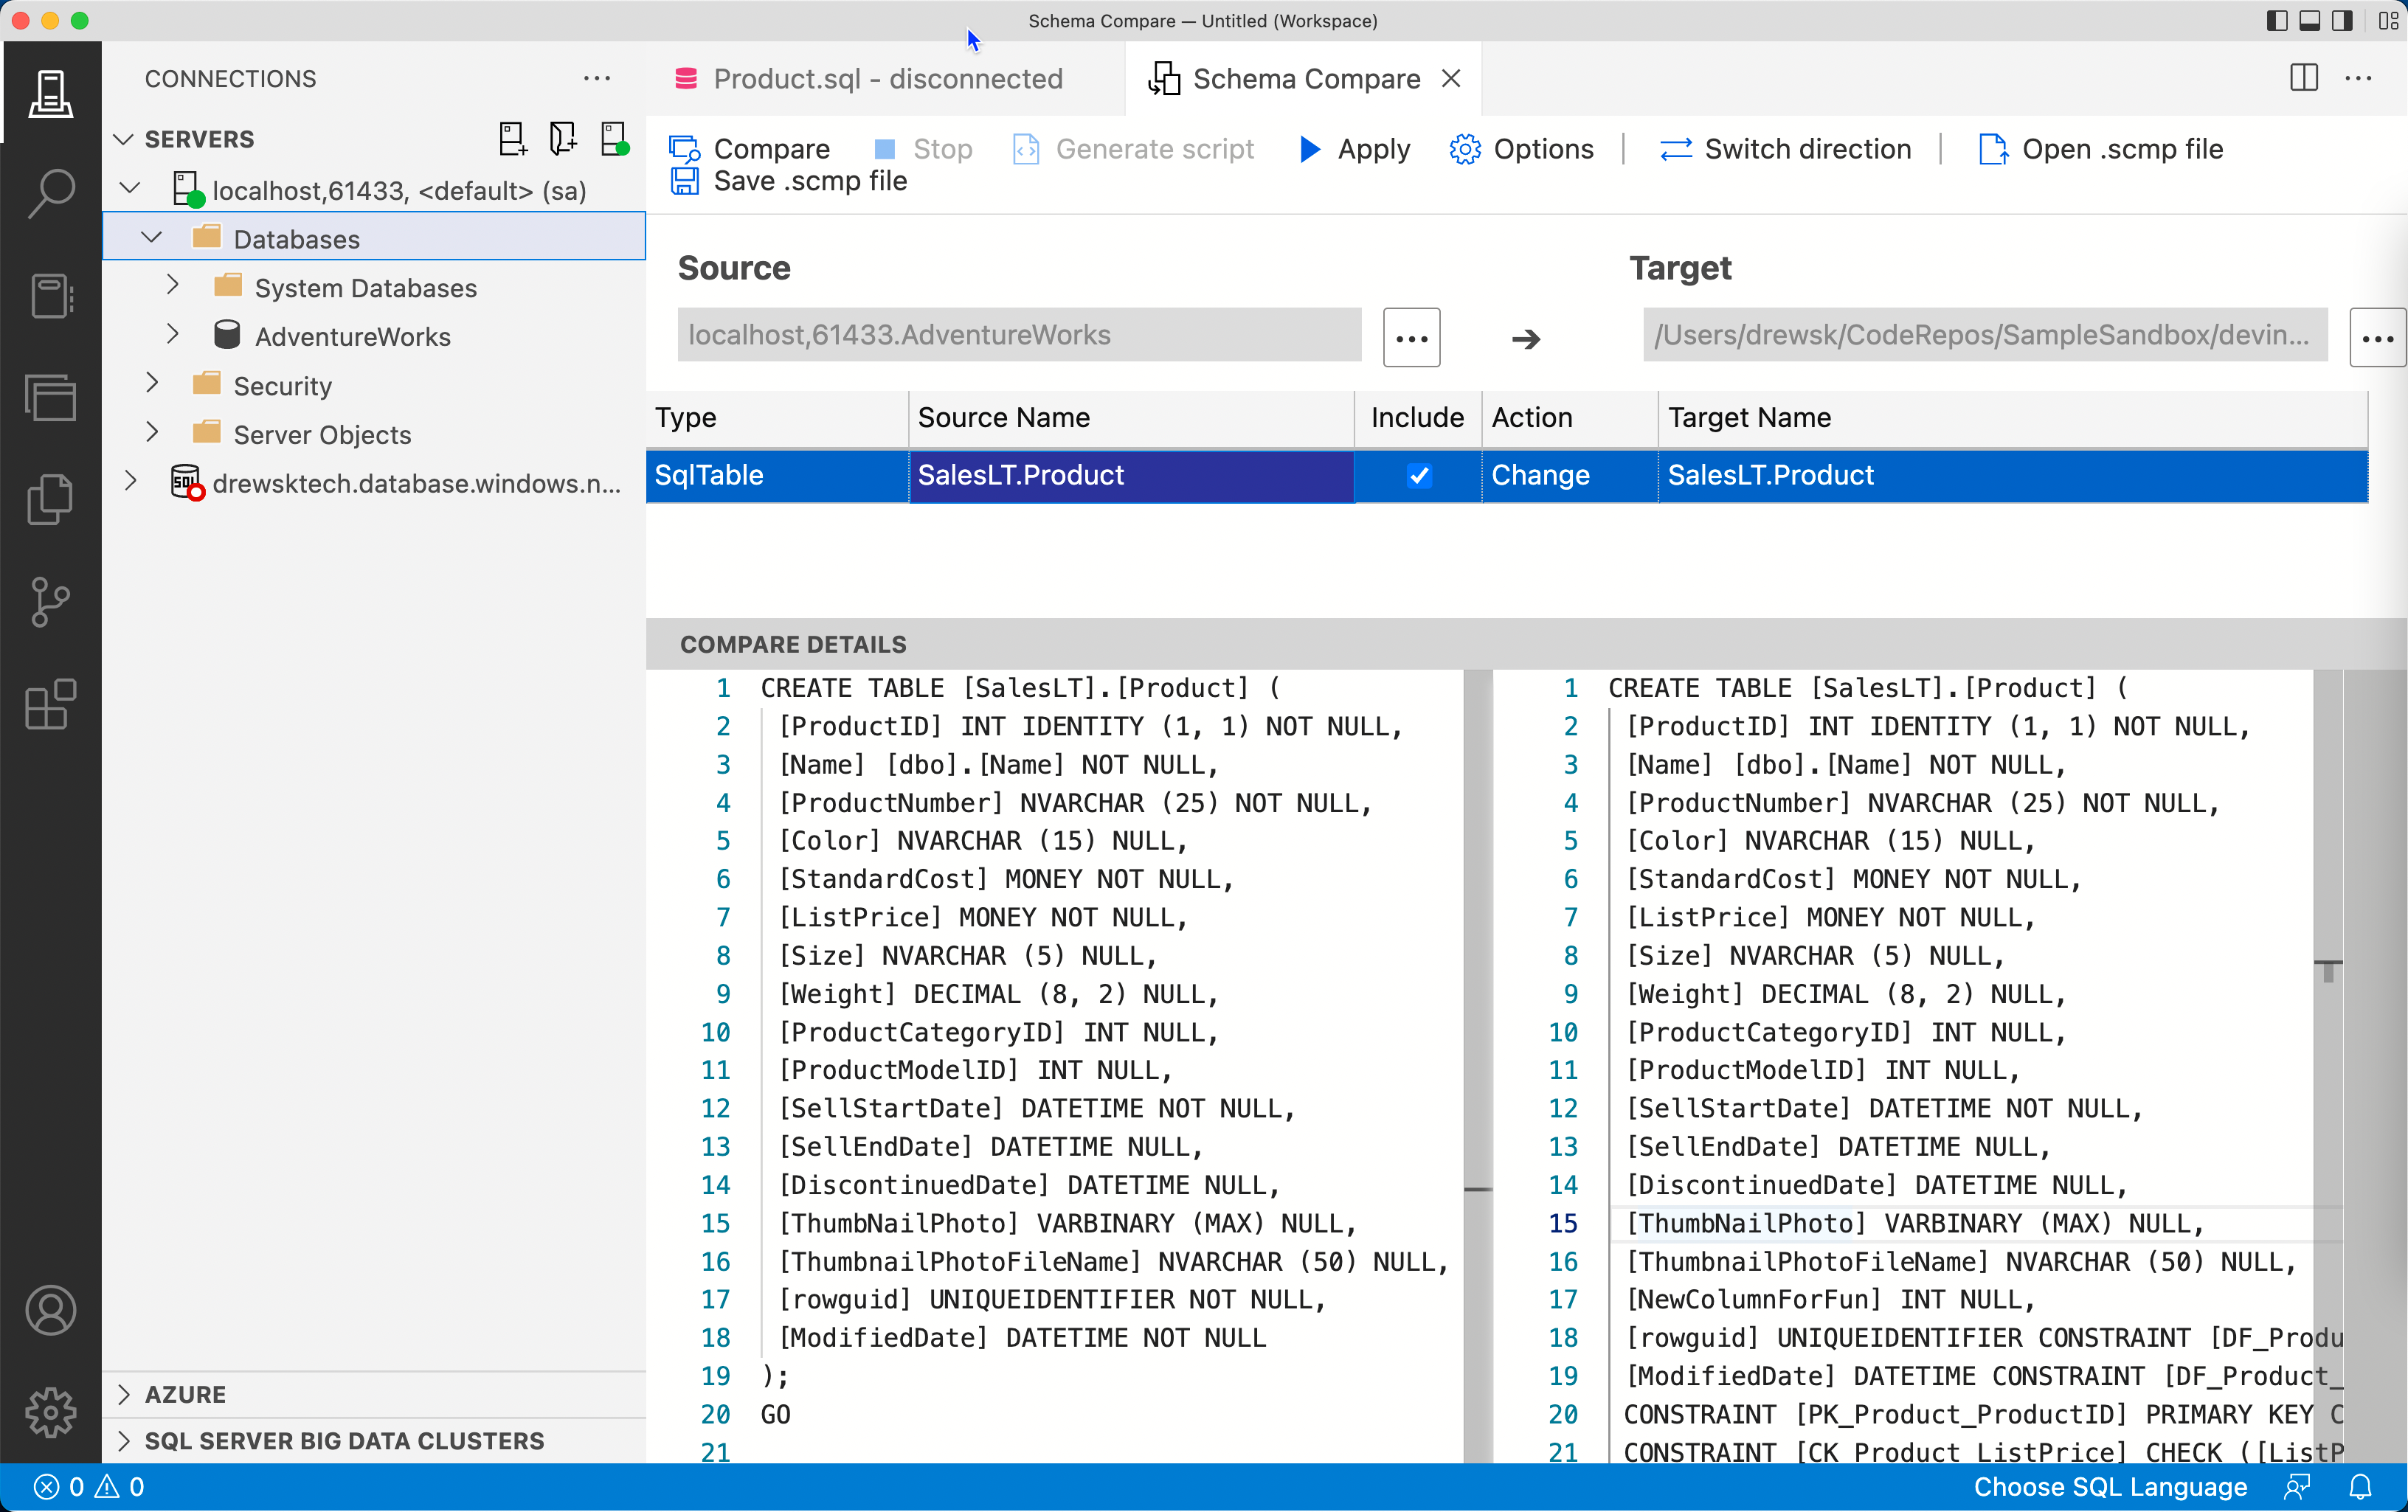Collapse the localhost,61433 server node

coord(130,188)
